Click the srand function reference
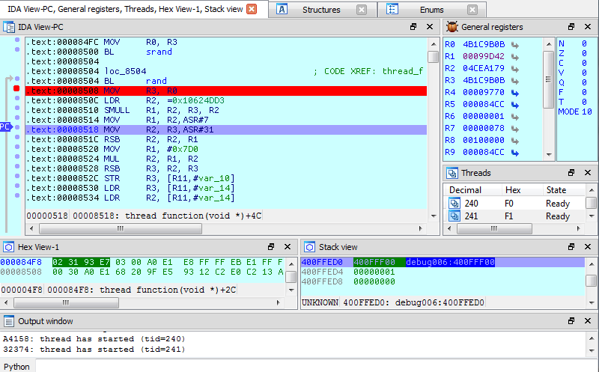Image resolution: width=599 pixels, height=372 pixels. point(159,52)
